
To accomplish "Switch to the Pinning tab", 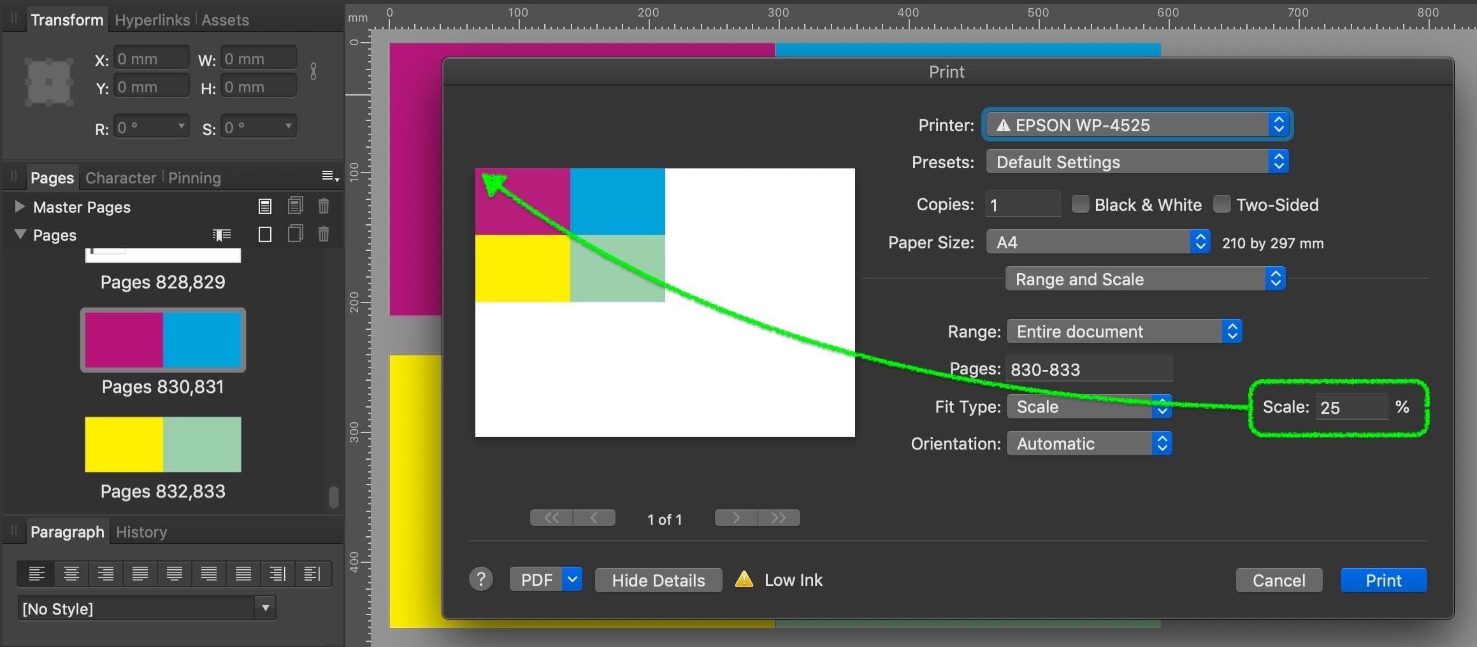I will point(194,178).
